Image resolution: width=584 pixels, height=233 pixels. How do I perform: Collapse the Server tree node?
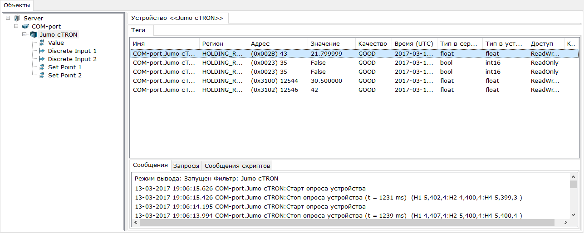(8, 18)
